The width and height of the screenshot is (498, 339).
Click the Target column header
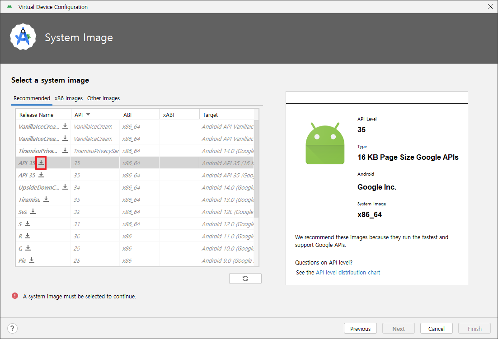pos(227,115)
